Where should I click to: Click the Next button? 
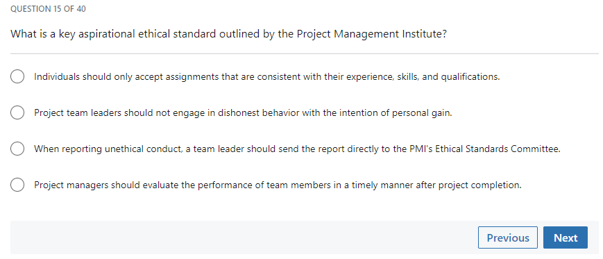pos(566,238)
